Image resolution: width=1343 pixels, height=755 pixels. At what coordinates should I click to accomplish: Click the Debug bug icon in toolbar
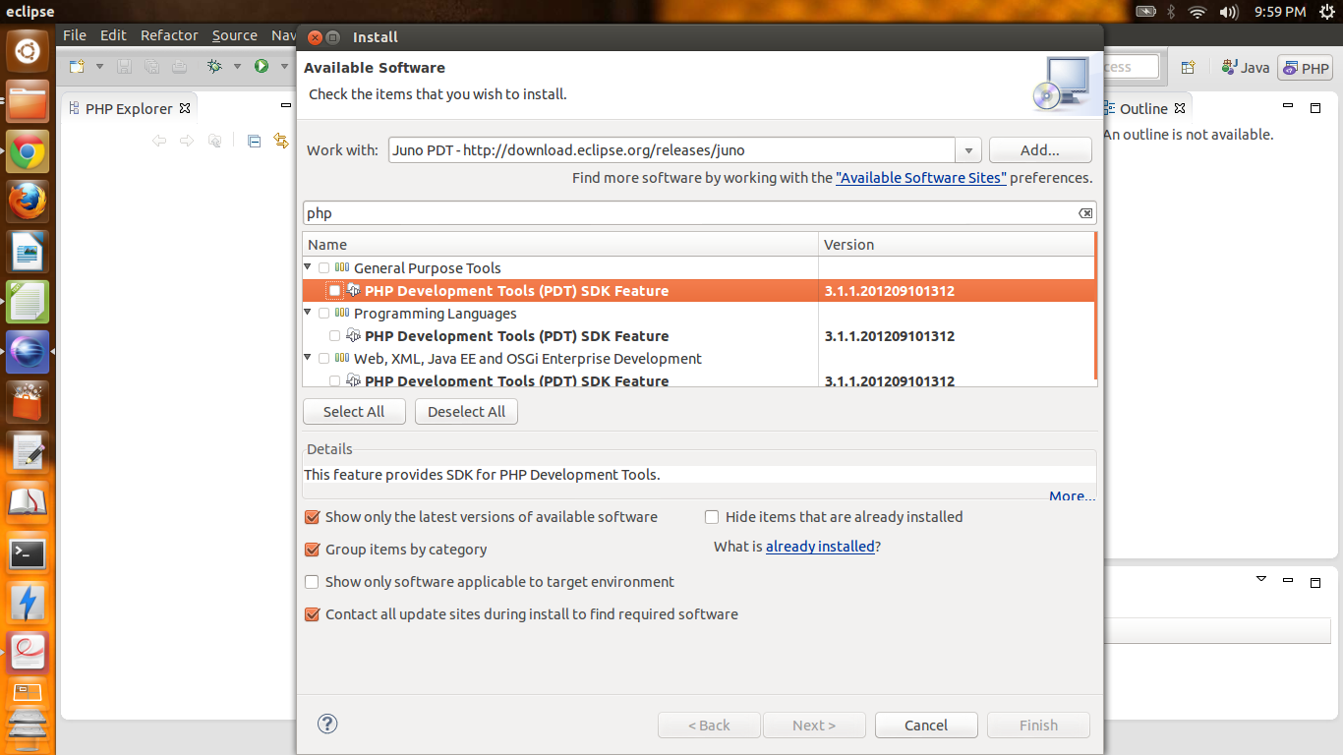(214, 66)
